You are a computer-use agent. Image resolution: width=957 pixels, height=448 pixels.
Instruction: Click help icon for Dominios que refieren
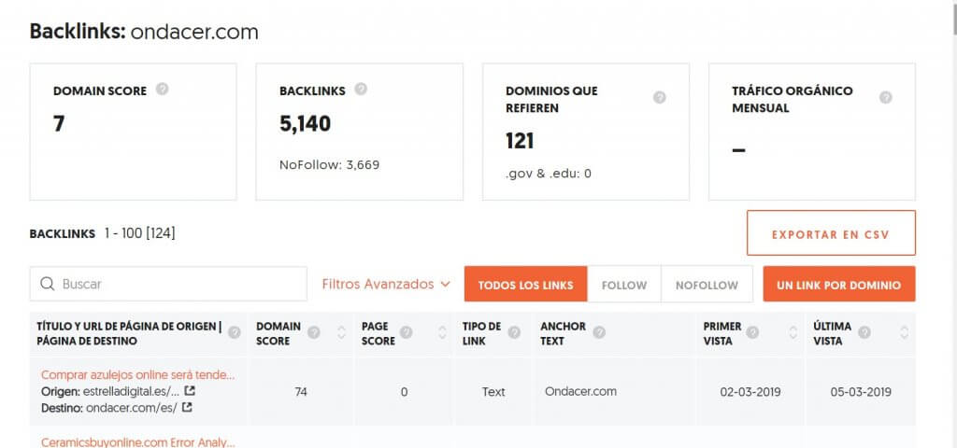[x=660, y=98]
